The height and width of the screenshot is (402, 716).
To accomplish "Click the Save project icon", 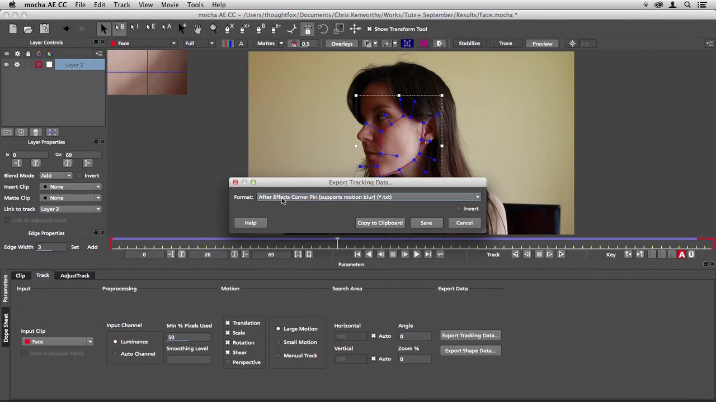I will tap(44, 29).
